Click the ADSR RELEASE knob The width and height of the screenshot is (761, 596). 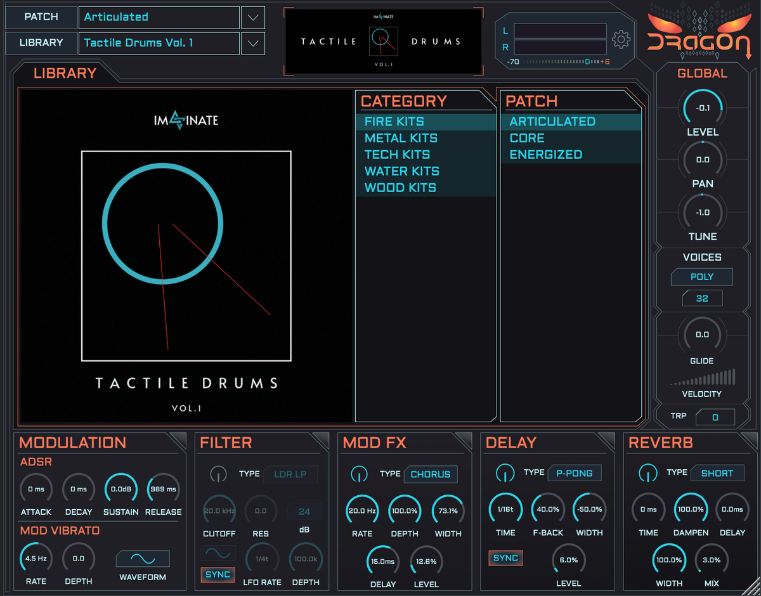(x=163, y=489)
